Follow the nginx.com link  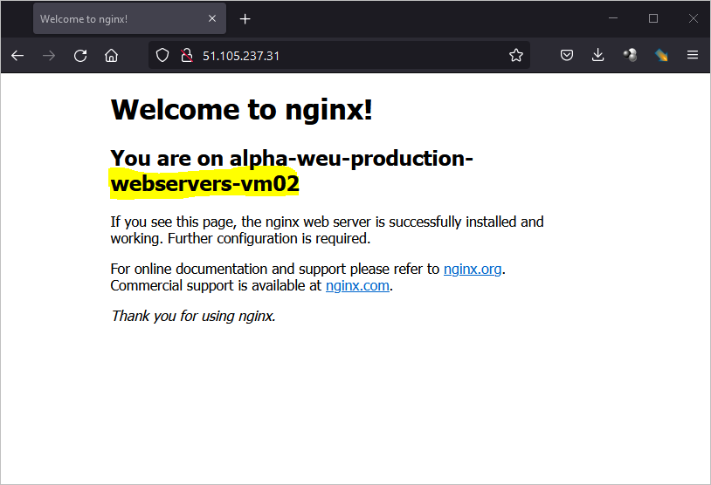pyautogui.click(x=357, y=286)
